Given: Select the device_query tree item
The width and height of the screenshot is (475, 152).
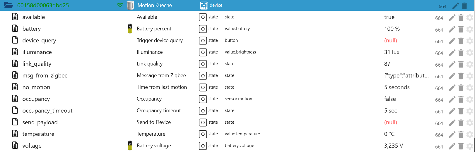Looking at the screenshot, I should [x=39, y=40].
